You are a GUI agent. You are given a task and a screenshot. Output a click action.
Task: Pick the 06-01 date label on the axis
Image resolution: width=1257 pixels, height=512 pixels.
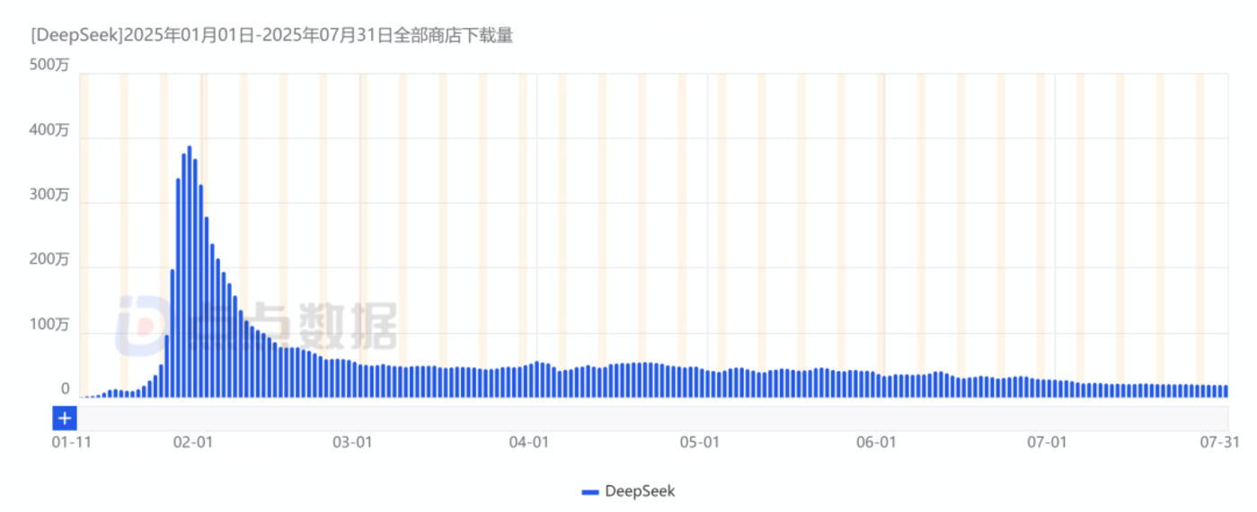click(876, 442)
